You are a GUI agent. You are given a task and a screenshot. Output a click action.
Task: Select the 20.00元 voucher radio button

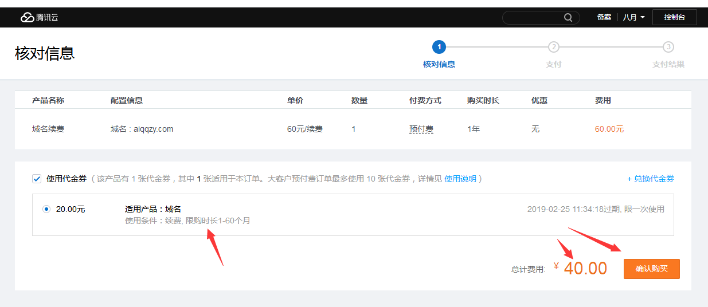pyautogui.click(x=46, y=209)
